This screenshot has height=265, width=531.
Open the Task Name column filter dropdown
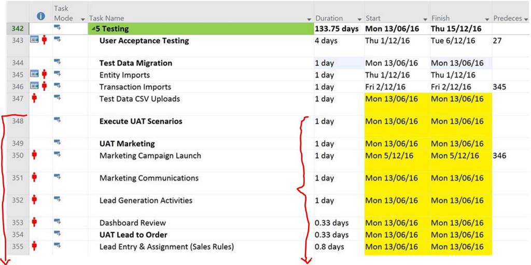click(x=309, y=19)
